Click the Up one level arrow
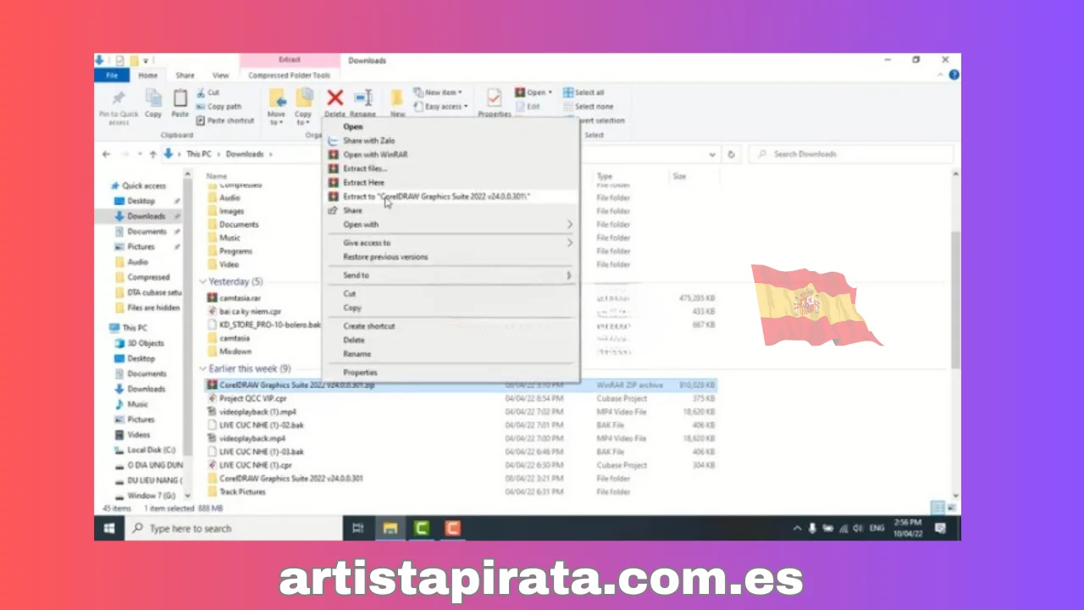 [x=152, y=154]
